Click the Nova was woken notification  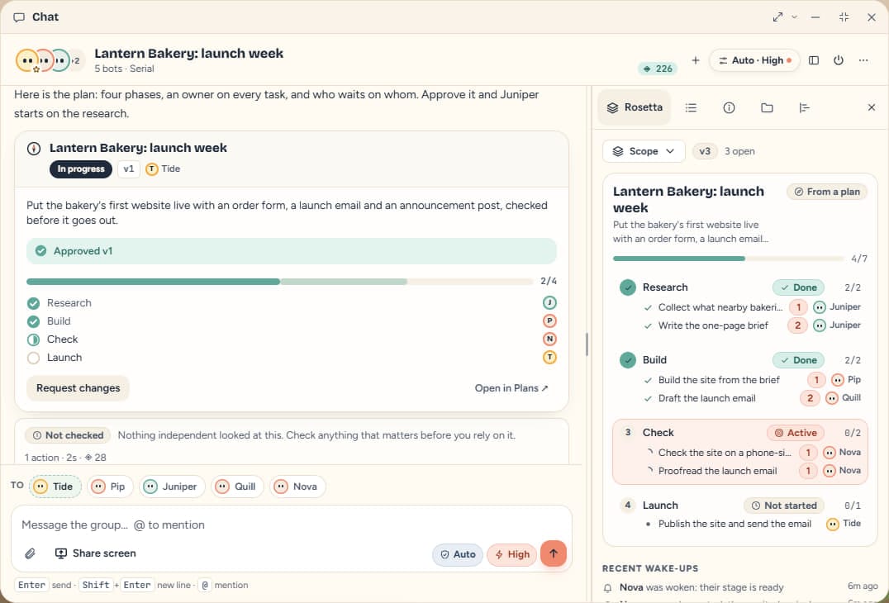[x=740, y=587]
